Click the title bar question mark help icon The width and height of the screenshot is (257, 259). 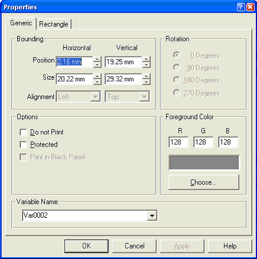click(x=241, y=7)
